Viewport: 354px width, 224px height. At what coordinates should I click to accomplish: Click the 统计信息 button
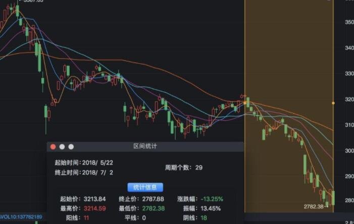pyautogui.click(x=145, y=187)
